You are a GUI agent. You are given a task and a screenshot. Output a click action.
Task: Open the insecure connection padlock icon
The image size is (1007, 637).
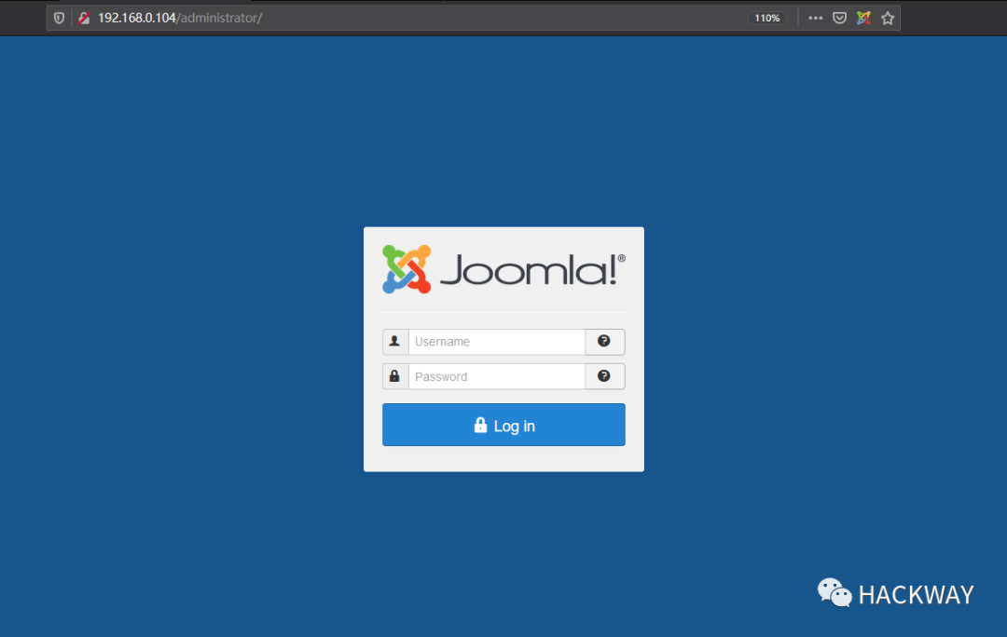pyautogui.click(x=84, y=18)
